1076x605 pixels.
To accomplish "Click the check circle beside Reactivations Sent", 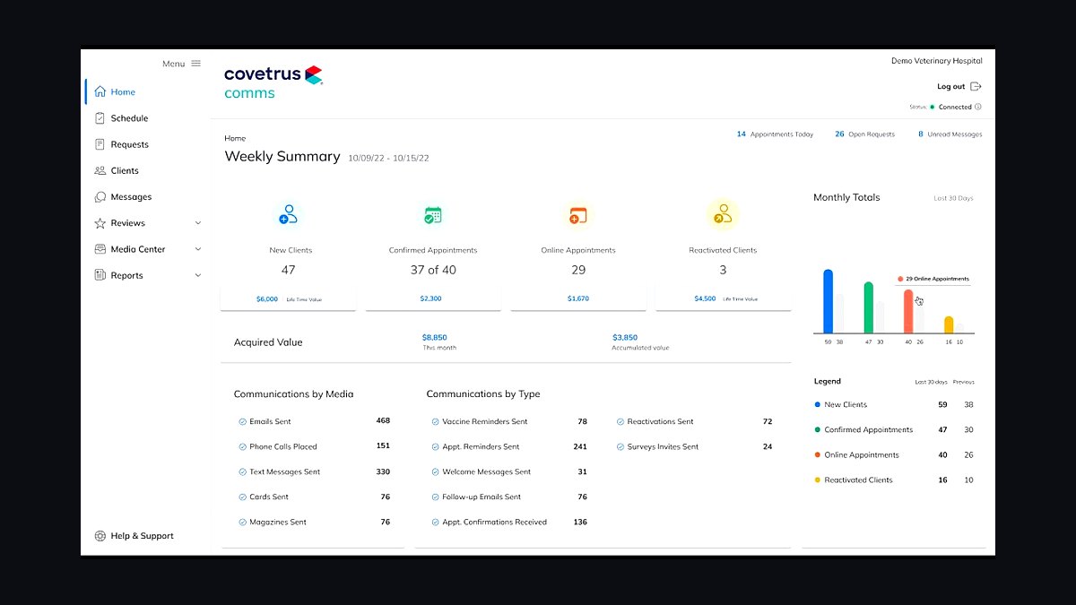I will [620, 421].
